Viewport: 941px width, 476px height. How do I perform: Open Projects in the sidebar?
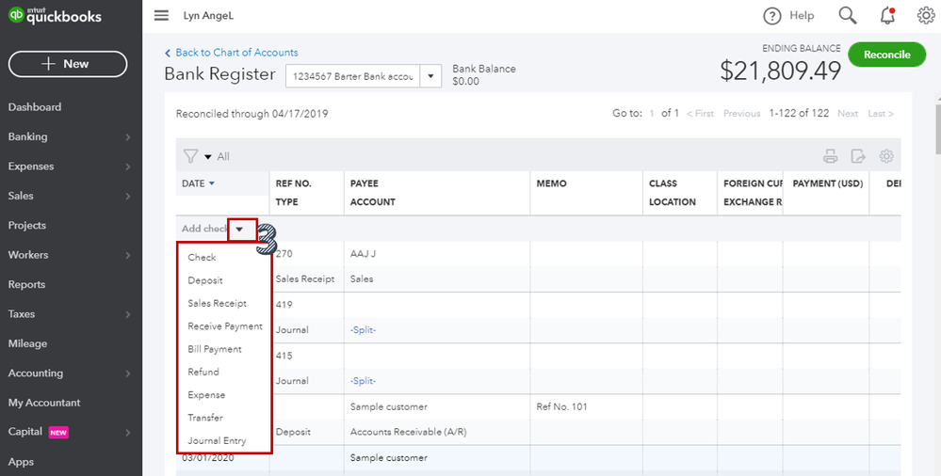pyautogui.click(x=27, y=226)
